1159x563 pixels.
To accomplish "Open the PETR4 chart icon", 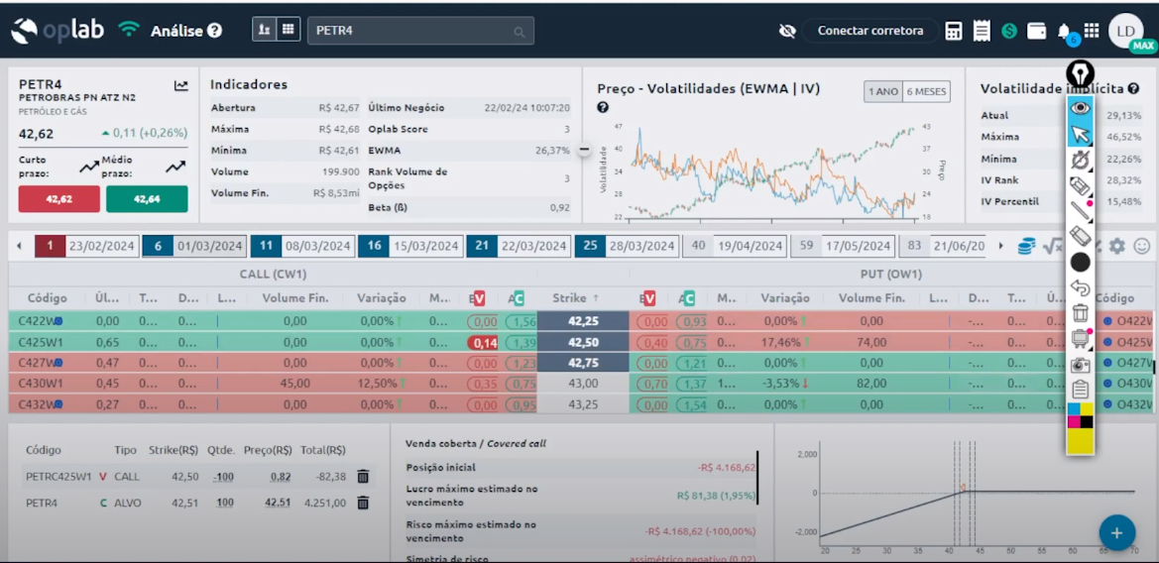I will 181,86.
